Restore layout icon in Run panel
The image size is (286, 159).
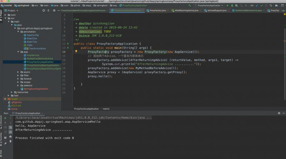point(5,138)
